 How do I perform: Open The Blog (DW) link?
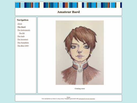[23, 46]
